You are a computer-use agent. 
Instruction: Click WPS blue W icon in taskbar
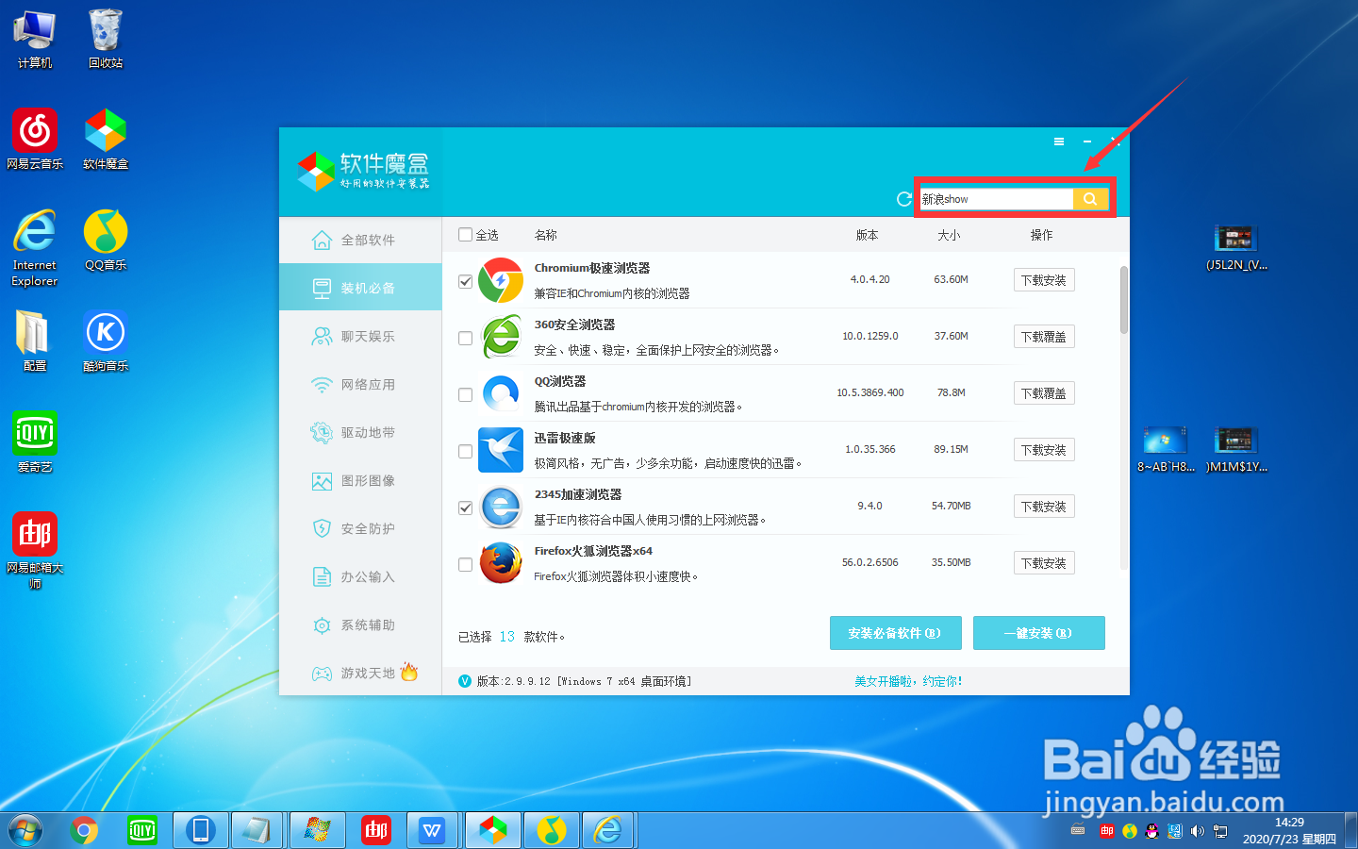coord(433,830)
